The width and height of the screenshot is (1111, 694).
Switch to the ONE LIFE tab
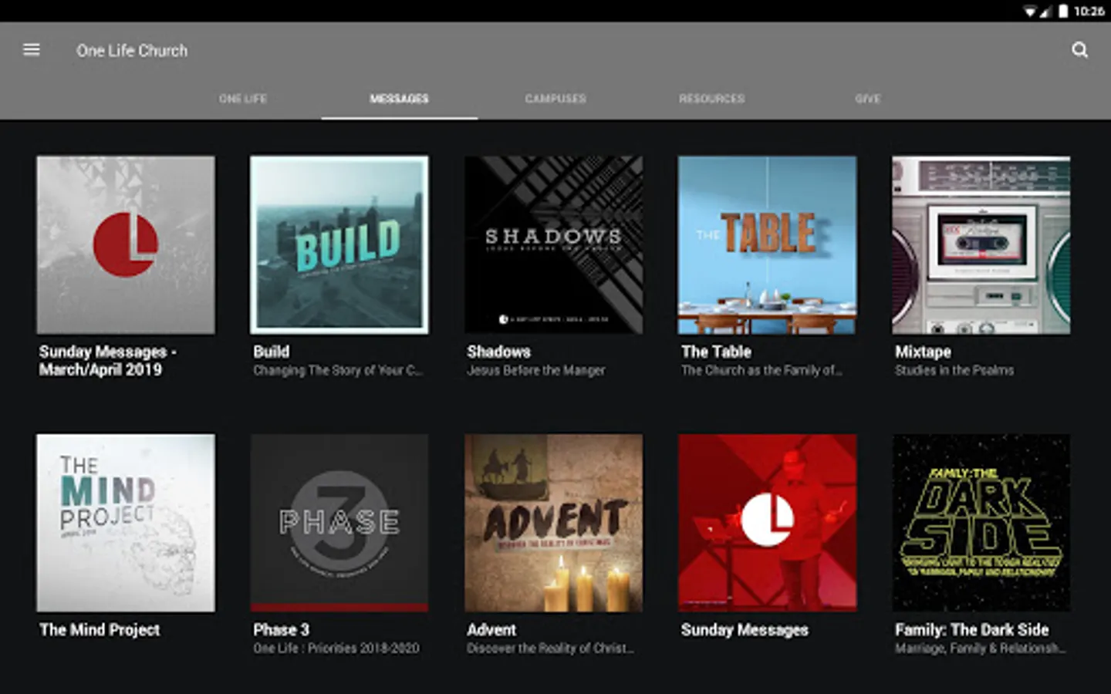point(243,99)
